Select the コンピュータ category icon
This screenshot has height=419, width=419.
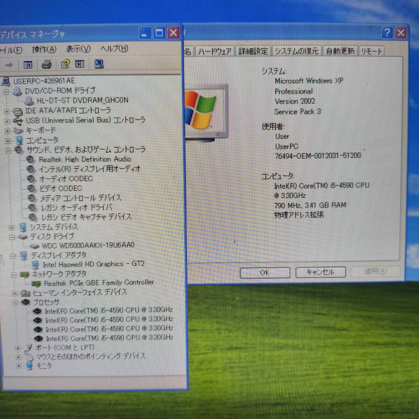19,141
